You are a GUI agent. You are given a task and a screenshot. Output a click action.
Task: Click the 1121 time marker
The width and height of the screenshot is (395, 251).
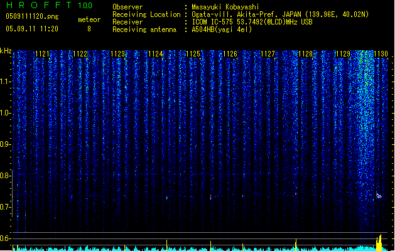(x=42, y=54)
